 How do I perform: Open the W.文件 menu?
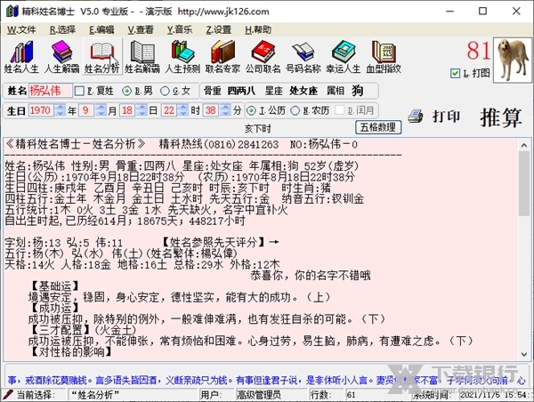click(x=21, y=30)
